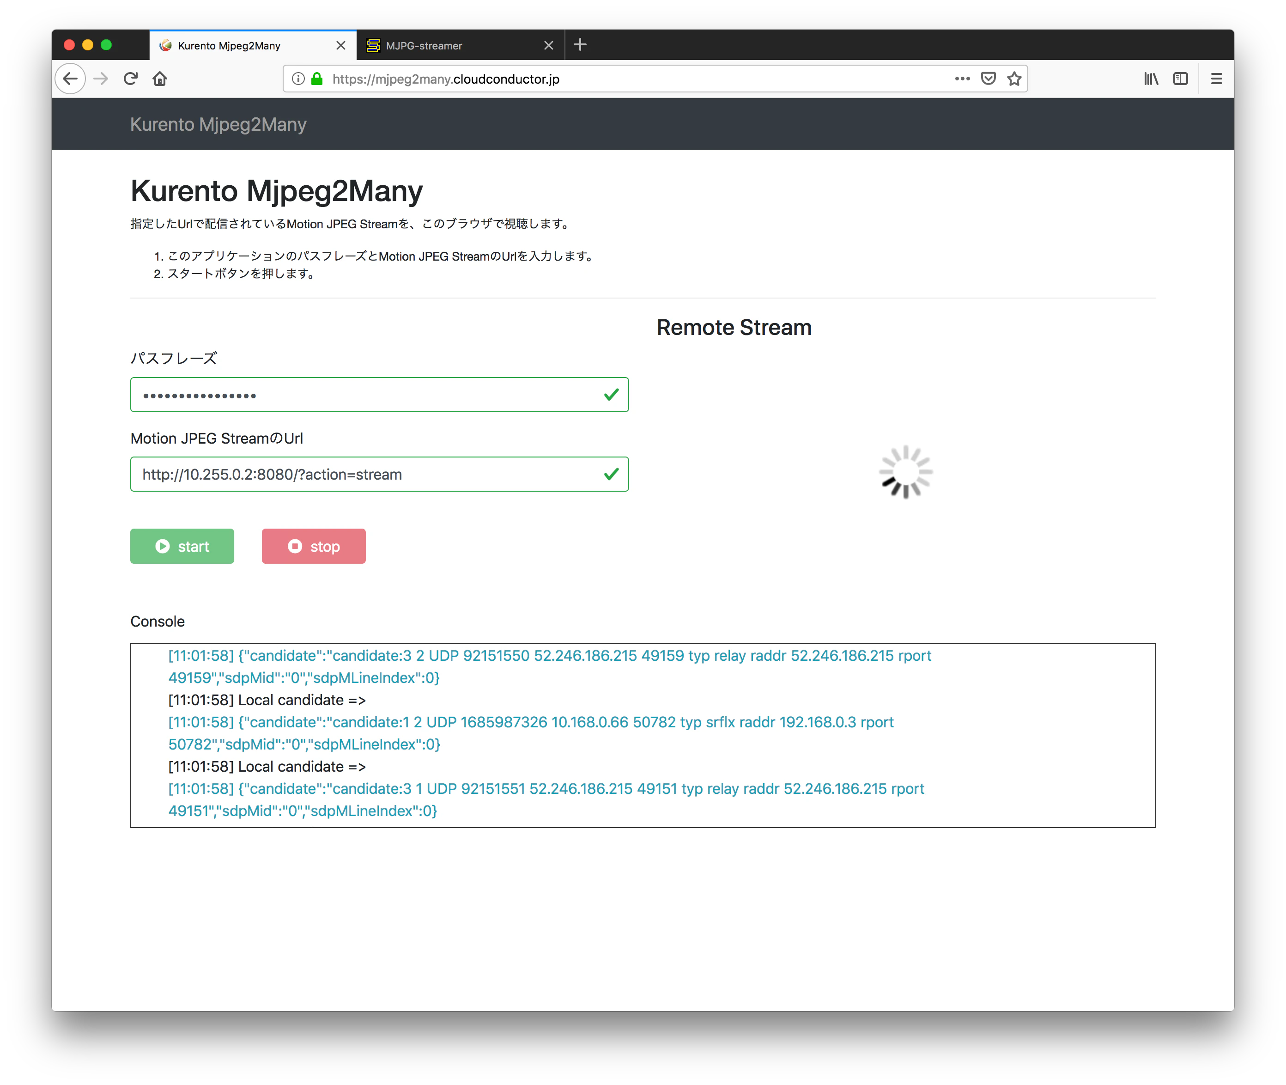Image resolution: width=1286 pixels, height=1085 pixels.
Task: Click candidate log line with 10.168.0.66
Action: [531, 733]
